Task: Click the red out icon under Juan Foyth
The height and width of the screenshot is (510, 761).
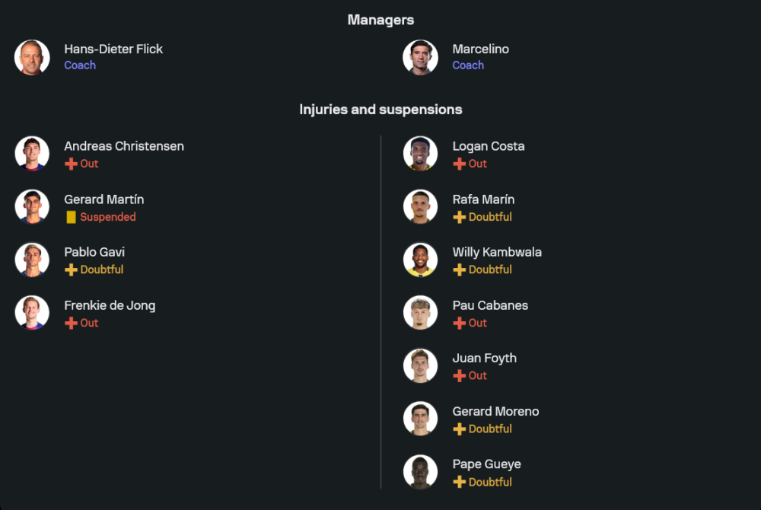Action: [459, 375]
